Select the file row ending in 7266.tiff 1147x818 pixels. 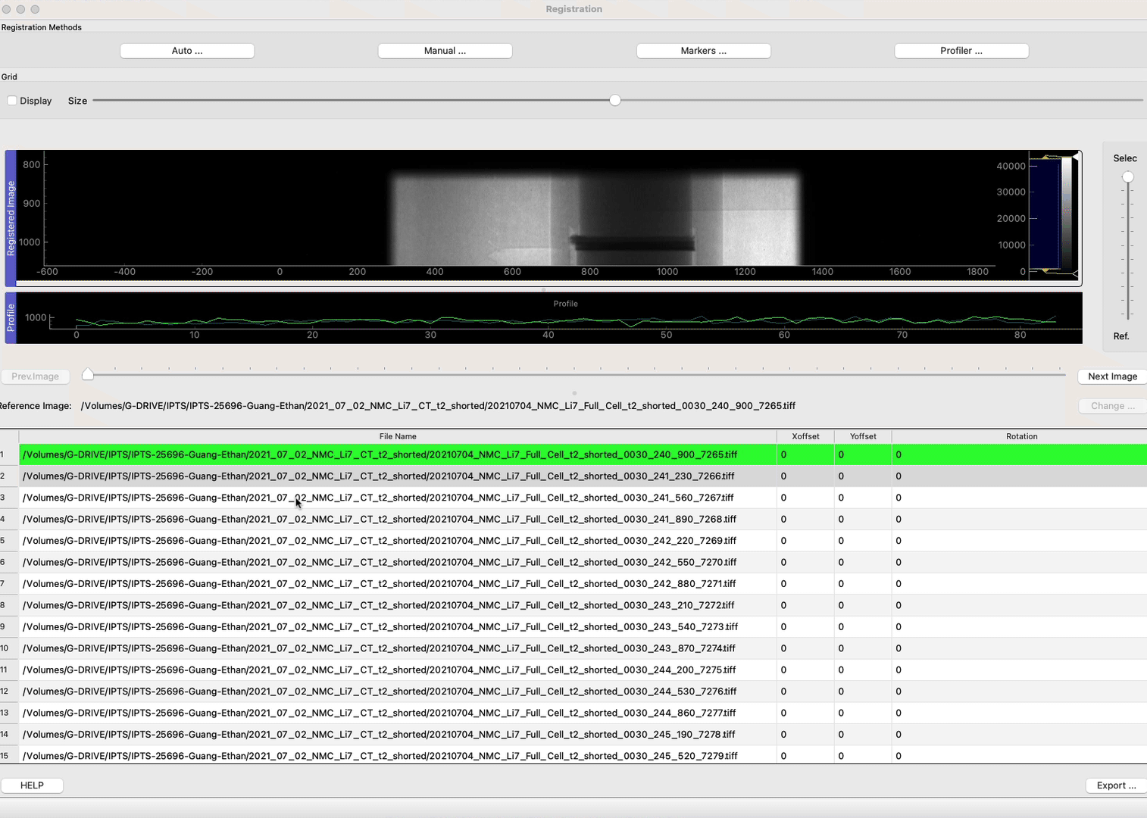click(x=379, y=476)
